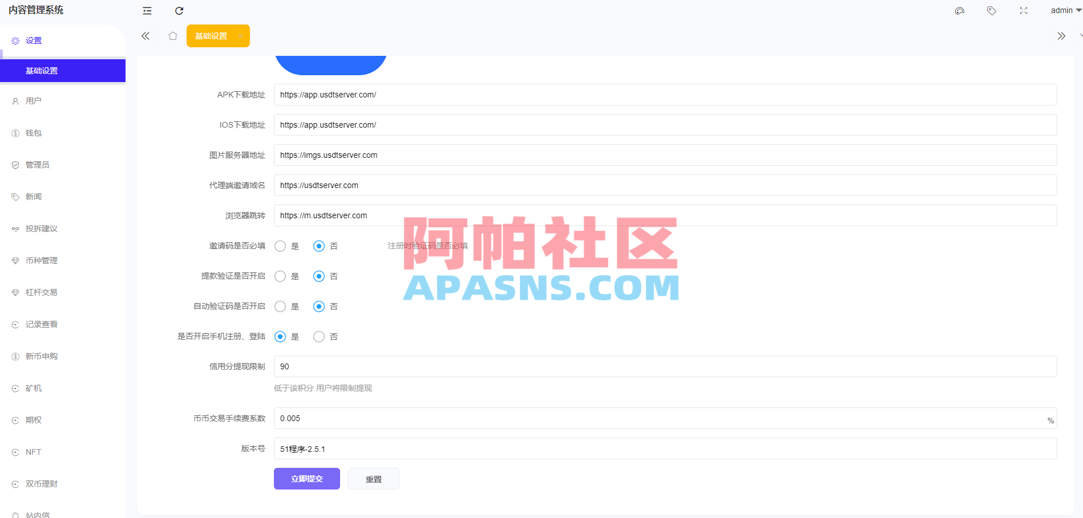The height and width of the screenshot is (518, 1083).
Task: Expand hidden tabs via the right chevron
Action: pyautogui.click(x=1061, y=35)
